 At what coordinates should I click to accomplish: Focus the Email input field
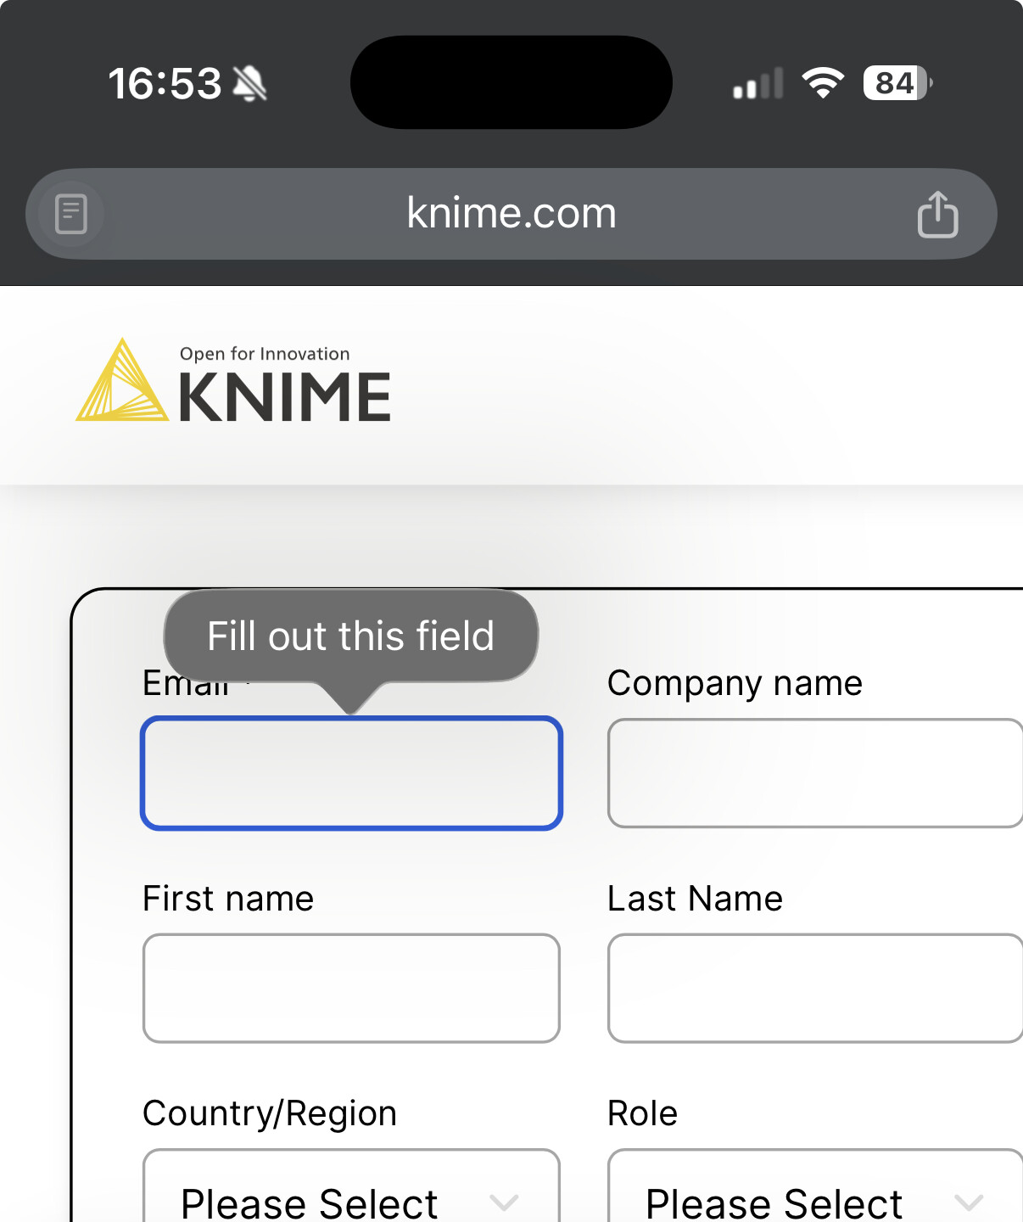[x=351, y=773]
